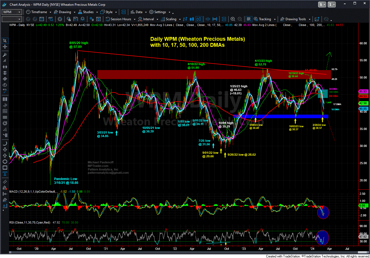This screenshot has height=258, width=370.
Task: Click the Drawing button in top toolbar
Action: click(63, 12)
